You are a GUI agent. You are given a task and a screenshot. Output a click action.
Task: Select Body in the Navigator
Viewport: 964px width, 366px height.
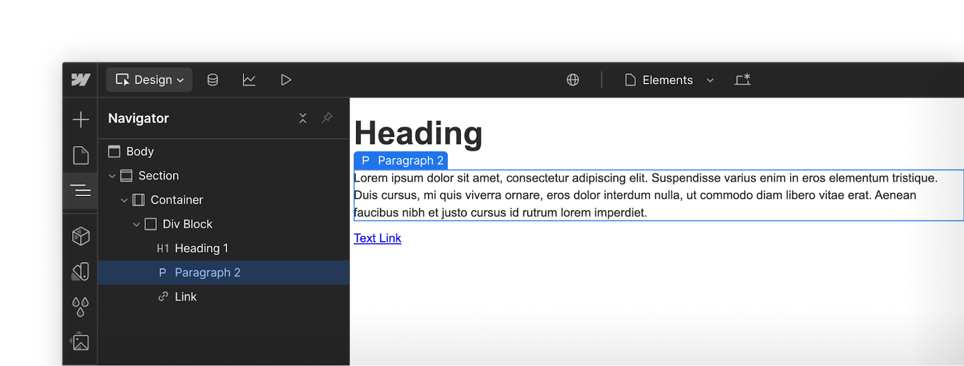click(x=224, y=151)
